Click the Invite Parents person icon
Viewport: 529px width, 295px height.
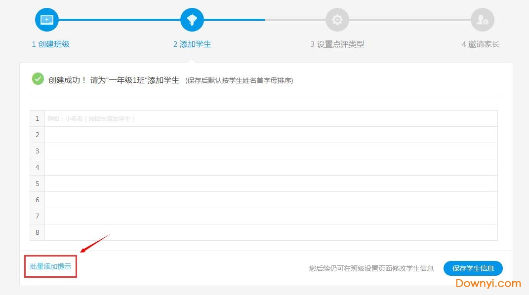tap(482, 20)
